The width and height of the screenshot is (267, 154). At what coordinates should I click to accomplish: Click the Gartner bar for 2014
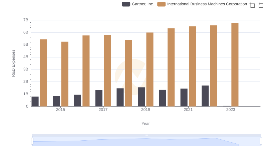35,102
